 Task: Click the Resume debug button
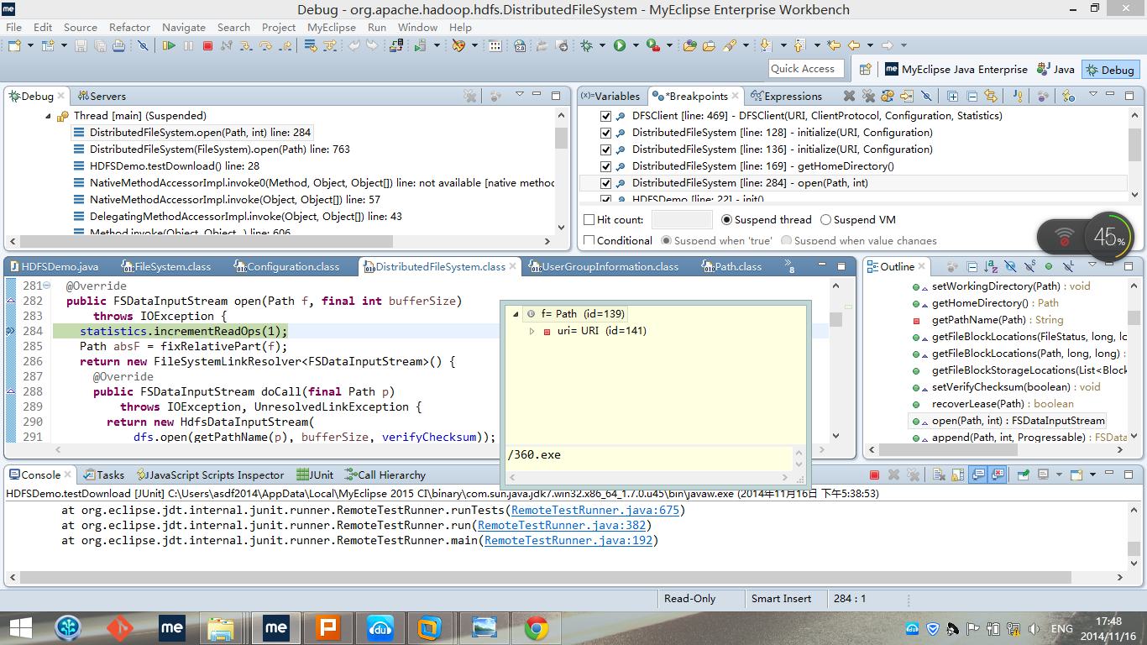tap(169, 45)
